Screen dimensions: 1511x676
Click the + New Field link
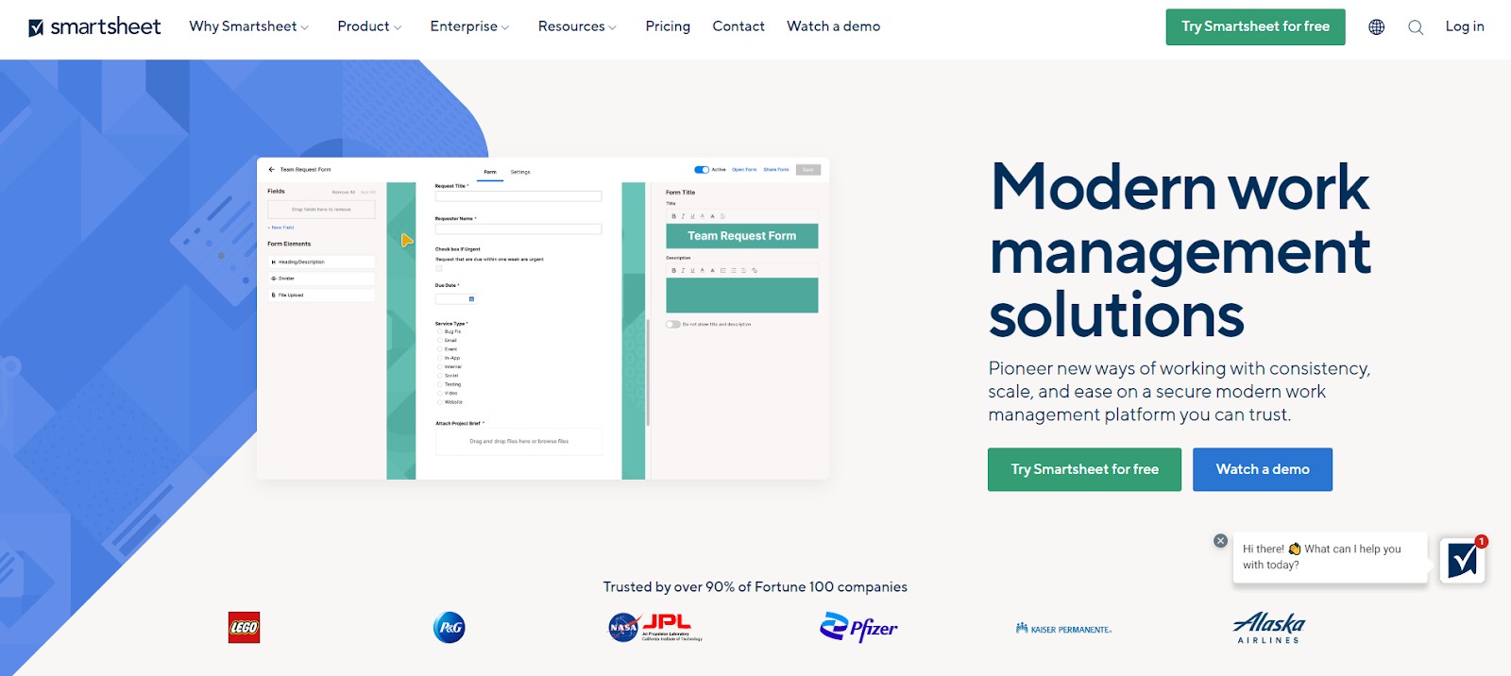[x=280, y=228]
